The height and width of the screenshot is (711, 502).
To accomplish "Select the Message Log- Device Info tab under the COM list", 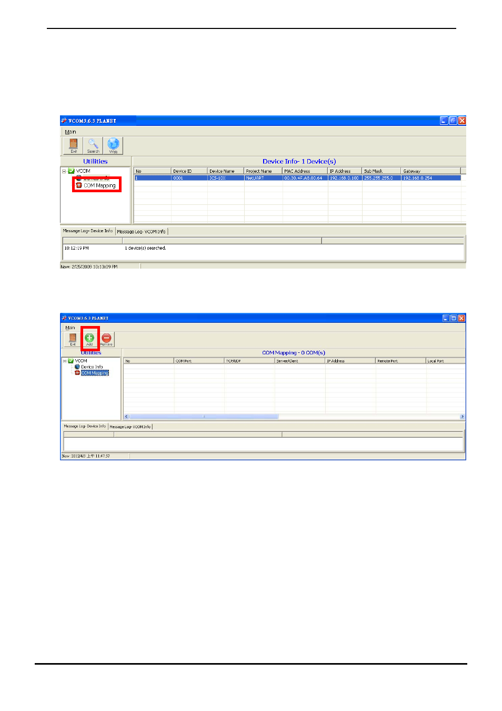I will (x=85, y=427).
